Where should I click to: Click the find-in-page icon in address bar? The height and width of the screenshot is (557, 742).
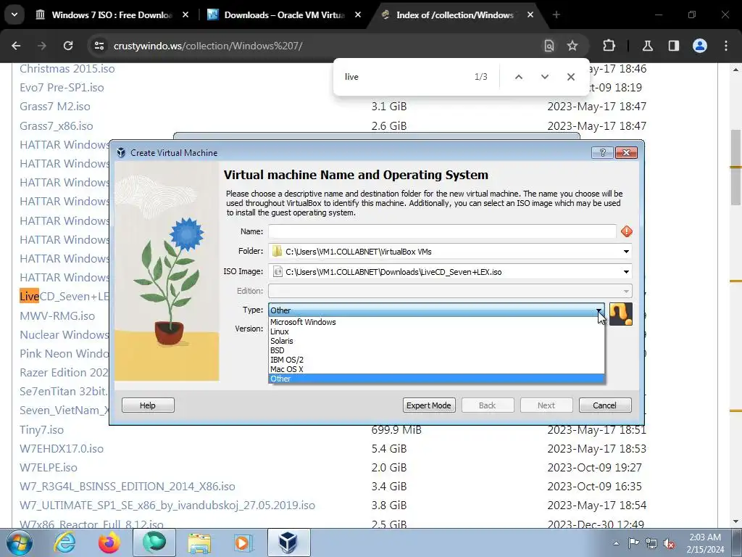click(549, 46)
